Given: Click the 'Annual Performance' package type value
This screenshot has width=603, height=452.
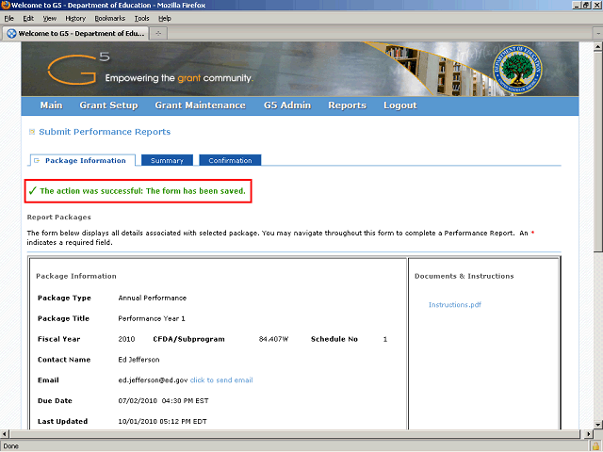Looking at the screenshot, I should tap(153, 298).
